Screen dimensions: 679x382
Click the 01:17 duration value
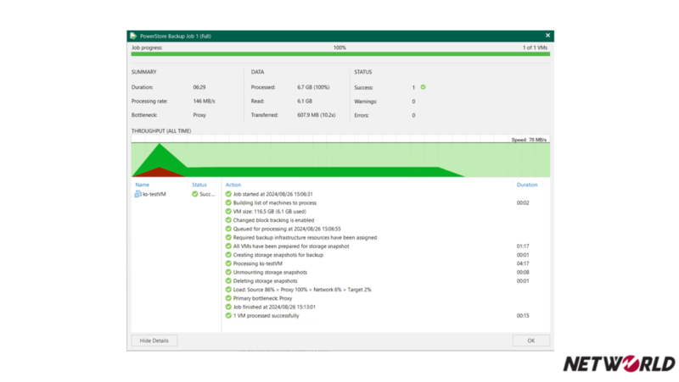(x=523, y=246)
